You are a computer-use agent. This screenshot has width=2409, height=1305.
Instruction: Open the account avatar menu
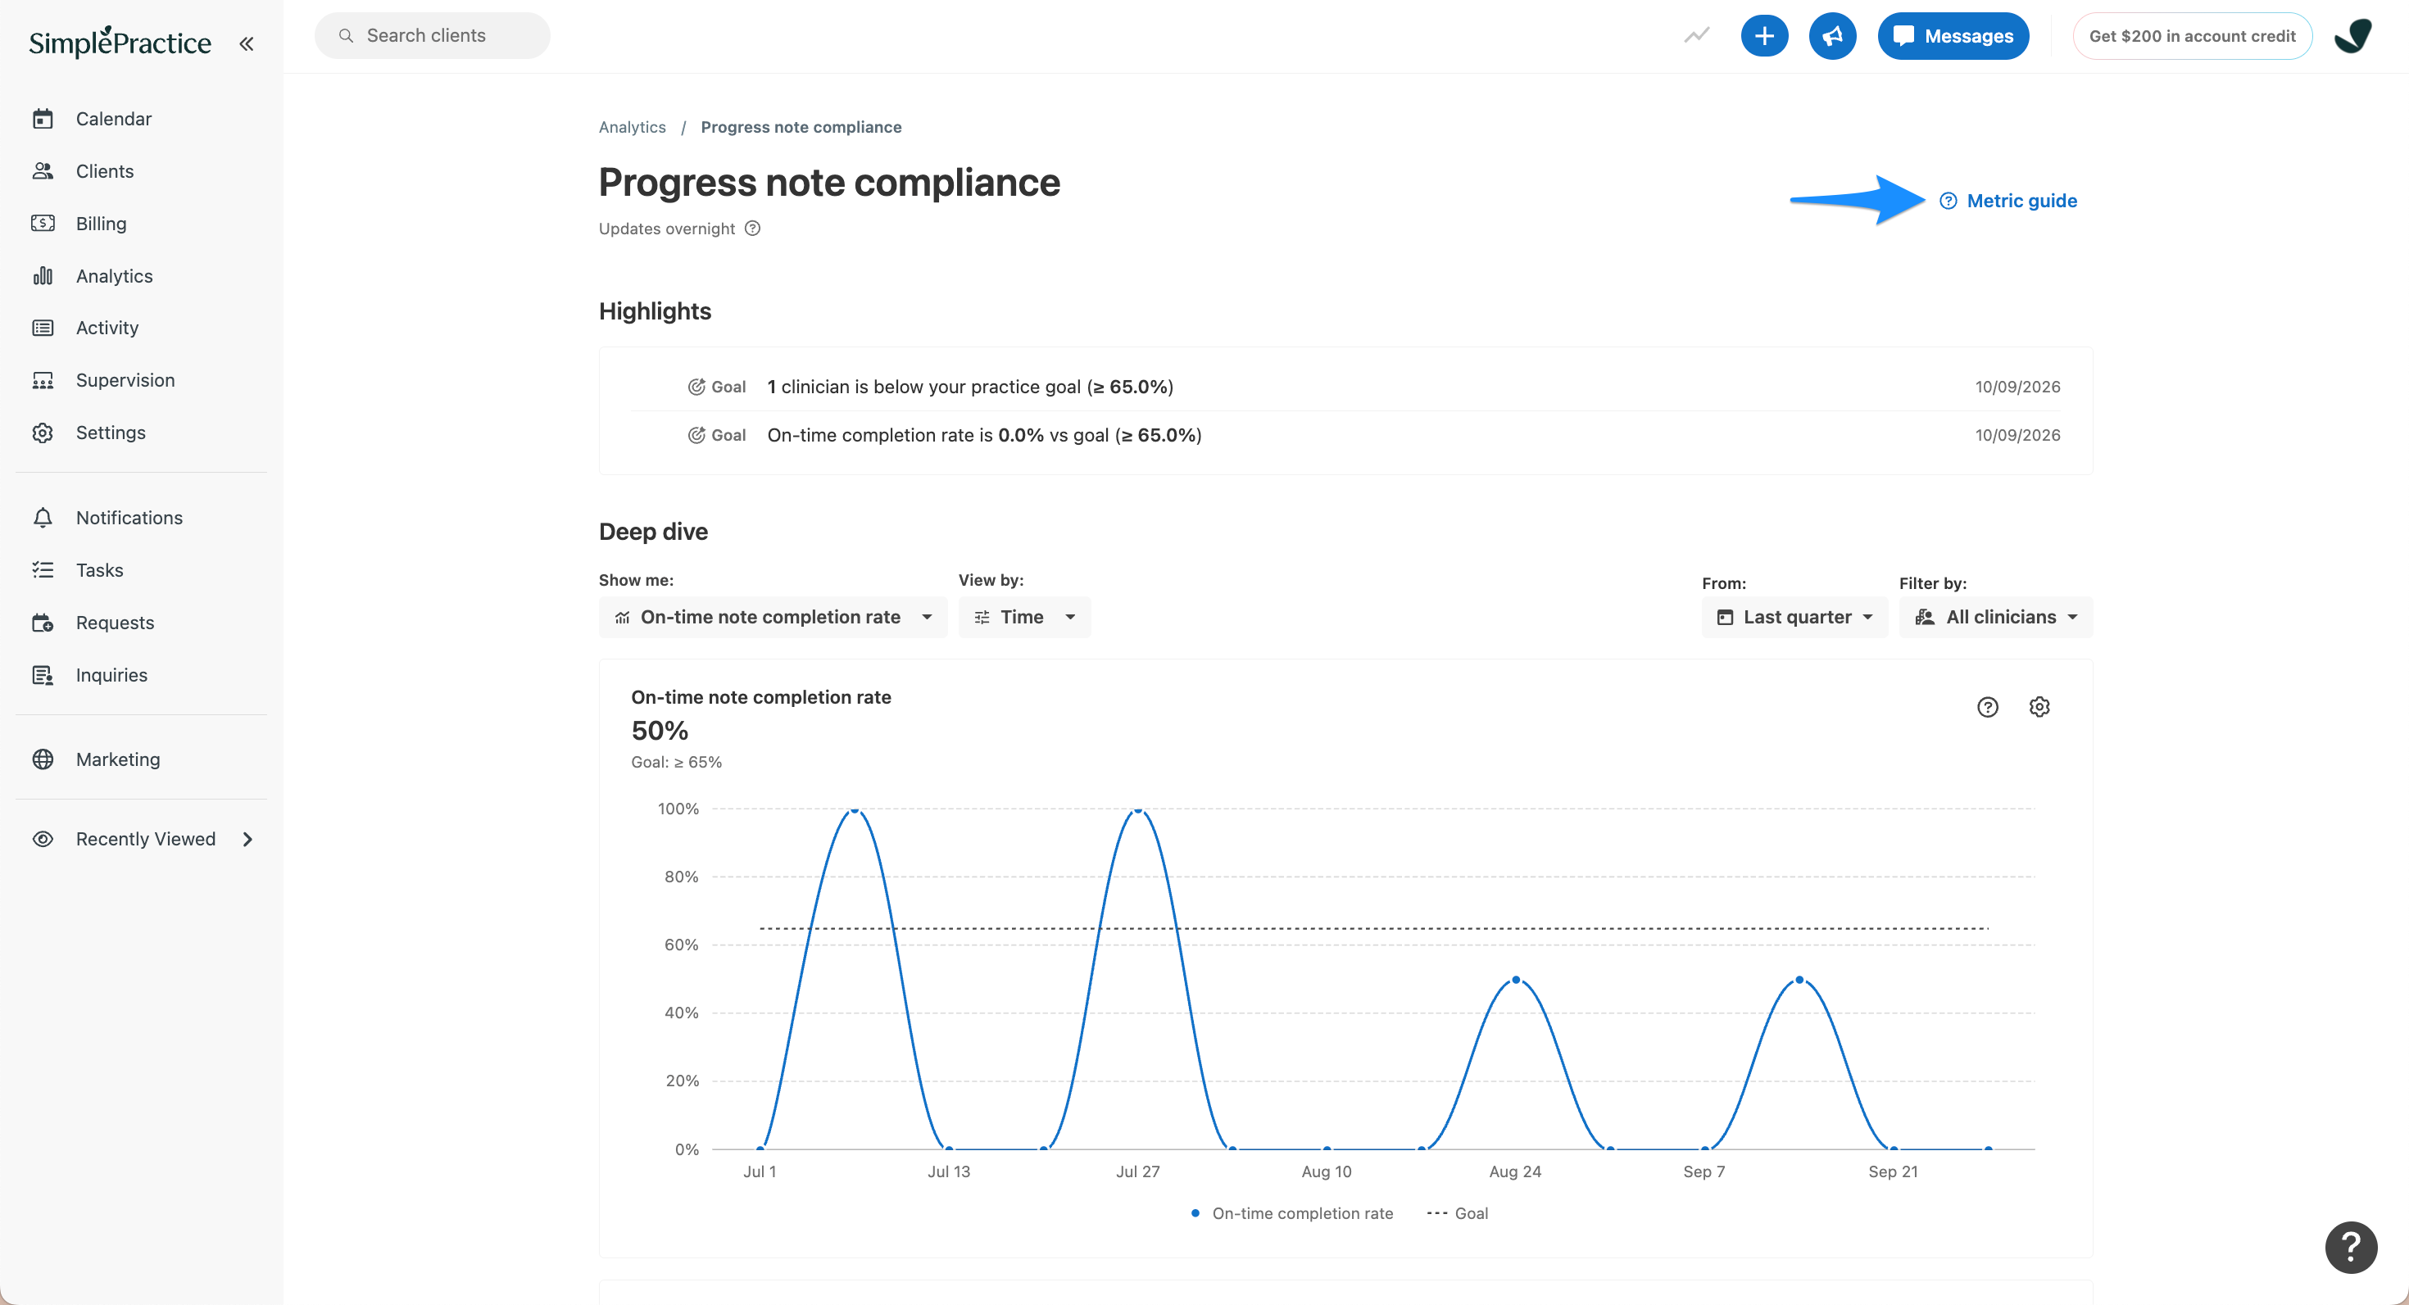(x=2353, y=35)
